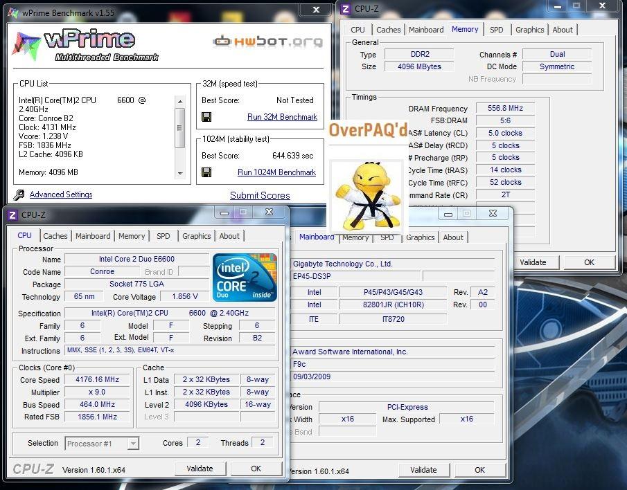
Task: Click the wPrime logo image
Action: (x=86, y=45)
